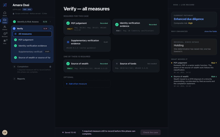Screen dimensions: 220x137
Task: Click the green check on Identity verification evidence sidebar row
Action: tap(15, 46)
